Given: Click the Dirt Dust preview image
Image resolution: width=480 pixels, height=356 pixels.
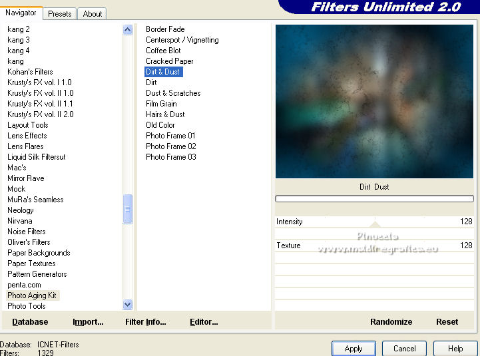Looking at the screenshot, I should coord(374,101).
